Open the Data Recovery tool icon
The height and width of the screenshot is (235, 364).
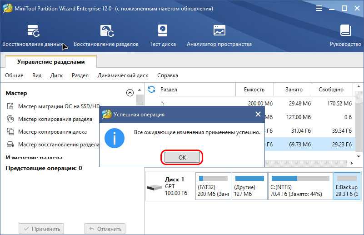33,31
